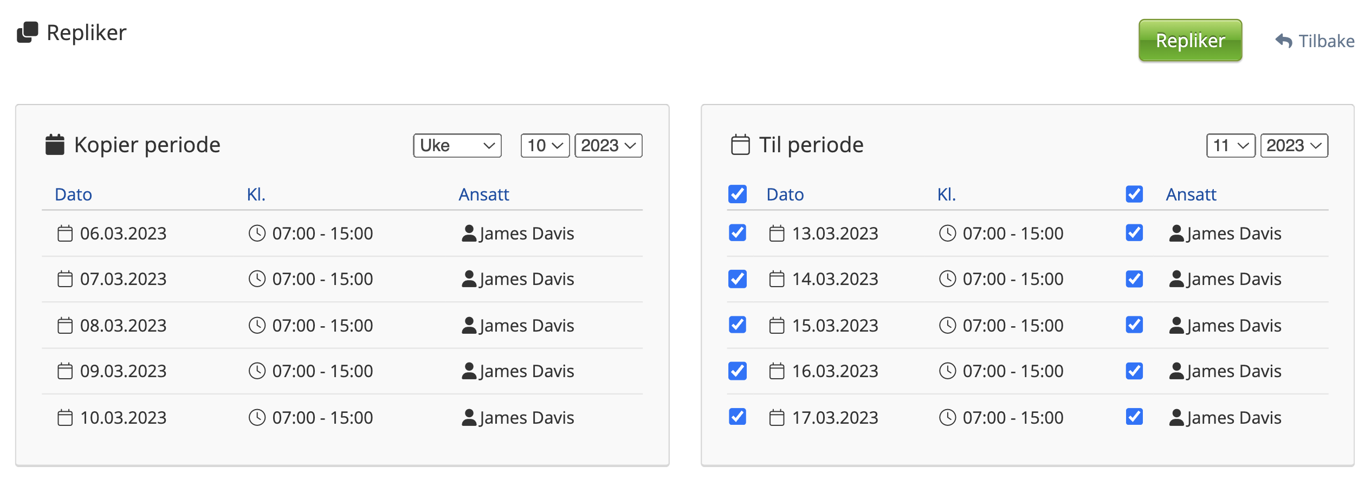Click calendar icon beside 06.03.2023
This screenshot has height=479, width=1371.
tap(65, 234)
